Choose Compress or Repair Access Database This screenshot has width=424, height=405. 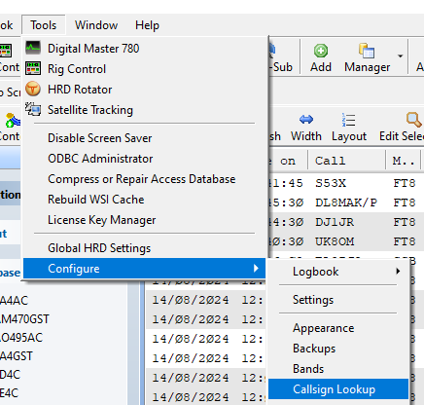[145, 179]
